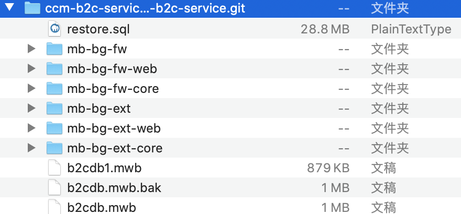Expand the mb-bg-ext-core folder

pos(31,148)
